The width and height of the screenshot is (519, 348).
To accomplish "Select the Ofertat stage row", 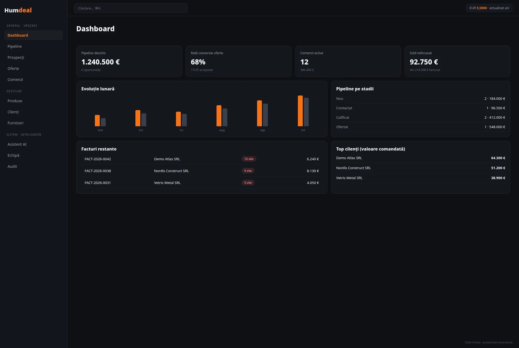I will tap(421, 127).
